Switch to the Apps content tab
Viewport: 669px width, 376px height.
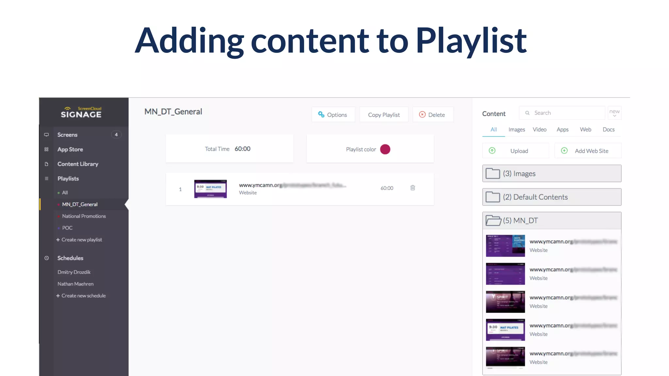tap(563, 130)
